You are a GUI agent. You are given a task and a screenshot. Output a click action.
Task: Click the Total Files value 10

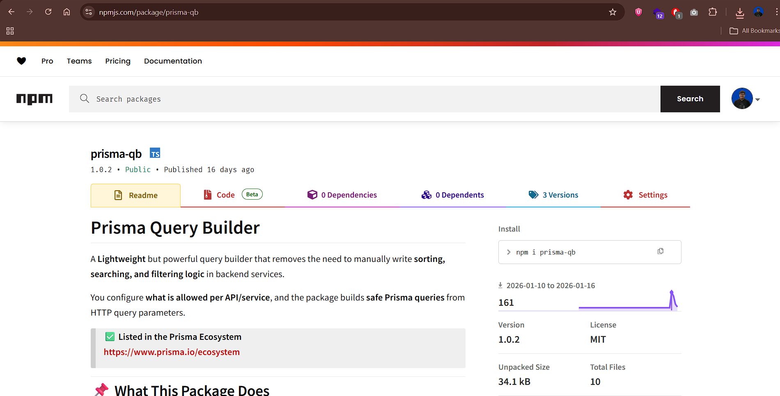pyautogui.click(x=595, y=382)
